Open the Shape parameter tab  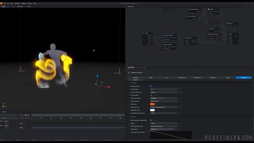point(228,78)
